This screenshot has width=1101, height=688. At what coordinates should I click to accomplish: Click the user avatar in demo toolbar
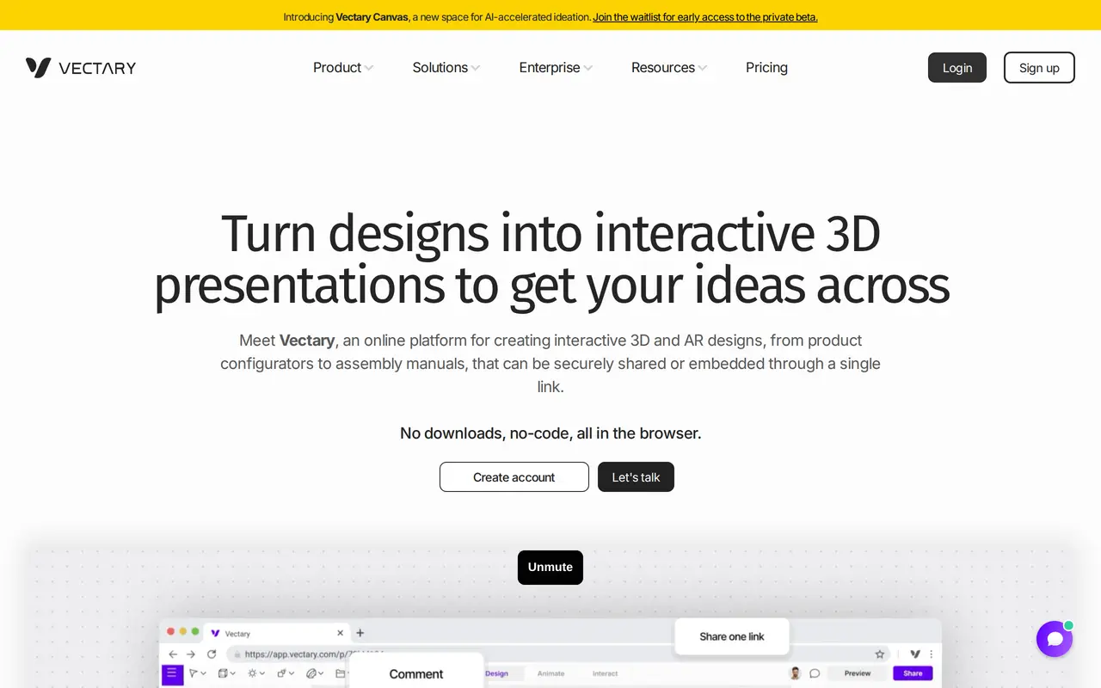point(796,673)
